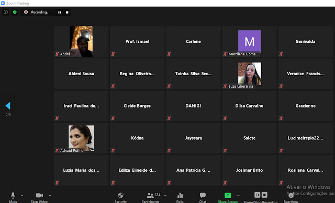The width and height of the screenshot is (335, 203).
Task: Select Adnaid Rufino's photo tile
Action: (x=81, y=138)
